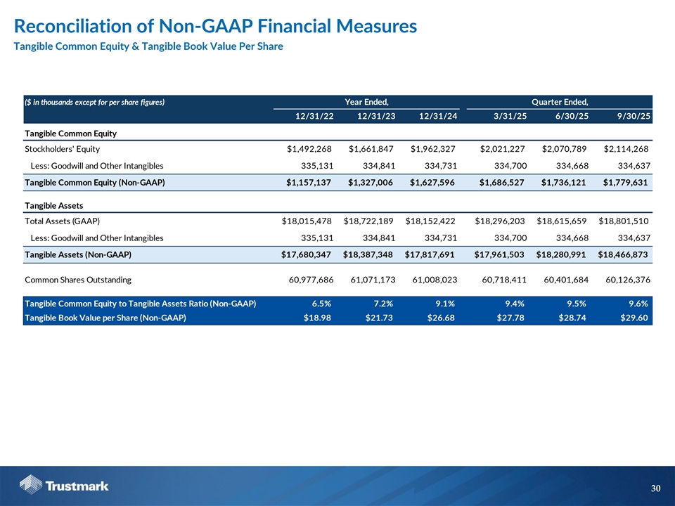This screenshot has height=506, width=675.
Task: Select the Stockholders' Equity row label
Action: click(62, 149)
